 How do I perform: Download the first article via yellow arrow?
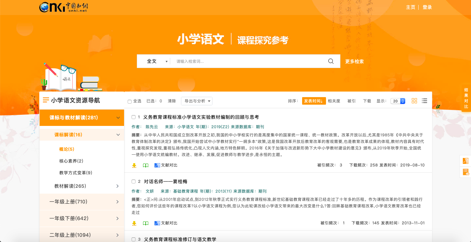point(134,165)
